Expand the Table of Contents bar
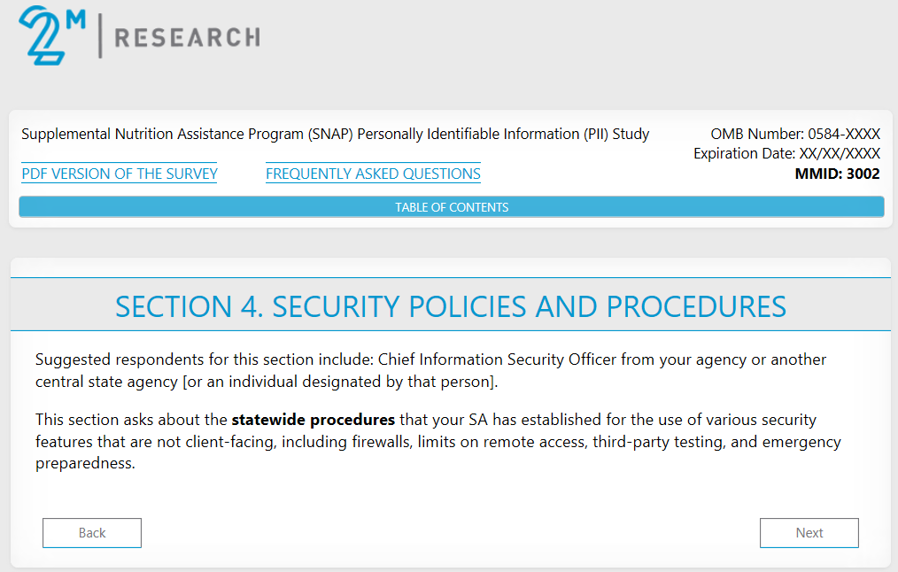 pyautogui.click(x=452, y=207)
